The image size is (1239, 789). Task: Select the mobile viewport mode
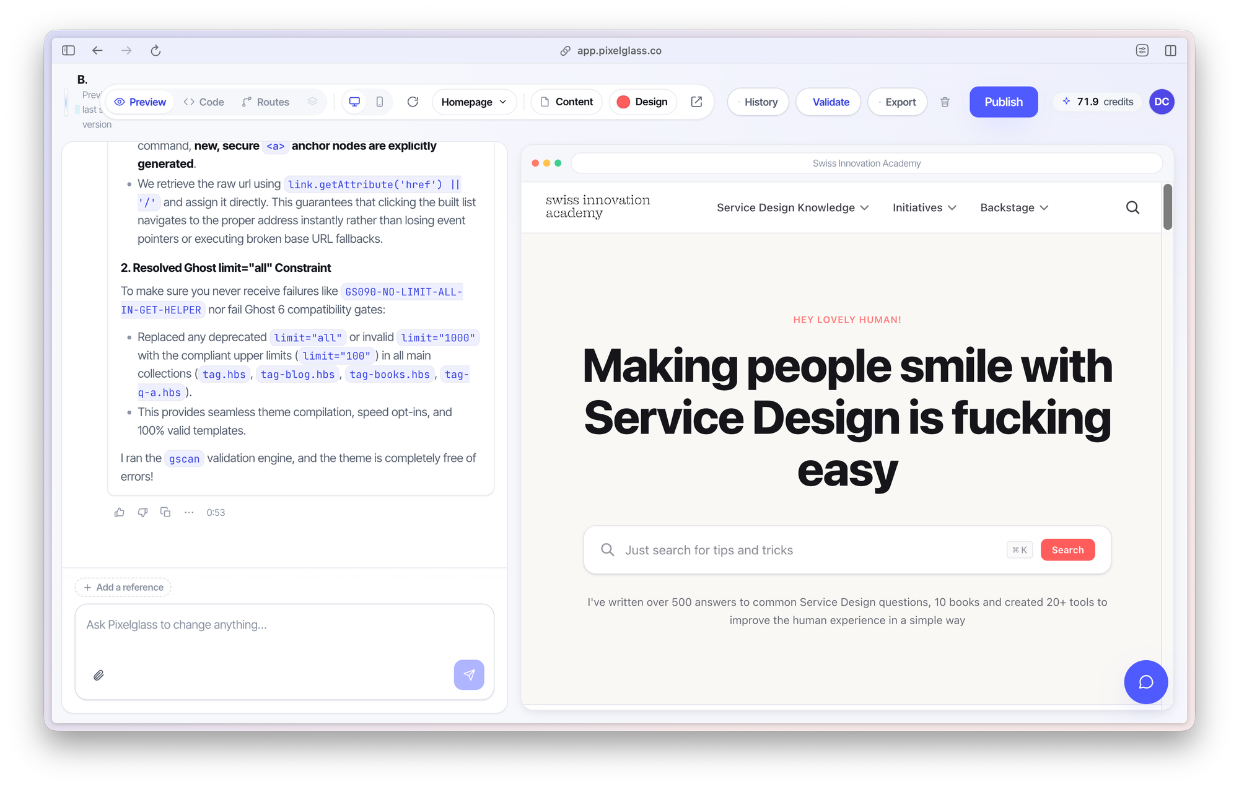point(380,102)
